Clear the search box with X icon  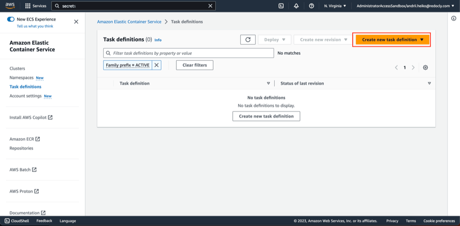210,6
